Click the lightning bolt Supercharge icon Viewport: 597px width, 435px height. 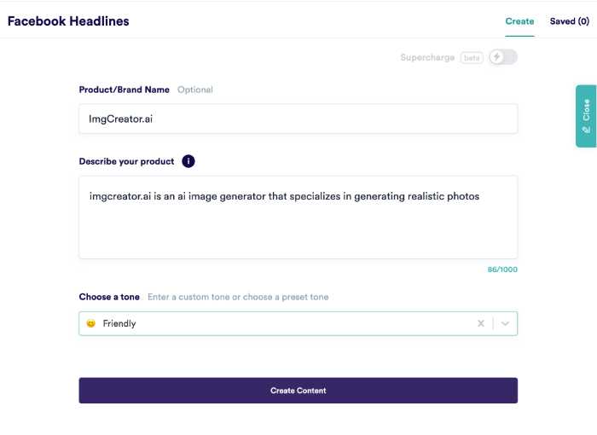(496, 57)
